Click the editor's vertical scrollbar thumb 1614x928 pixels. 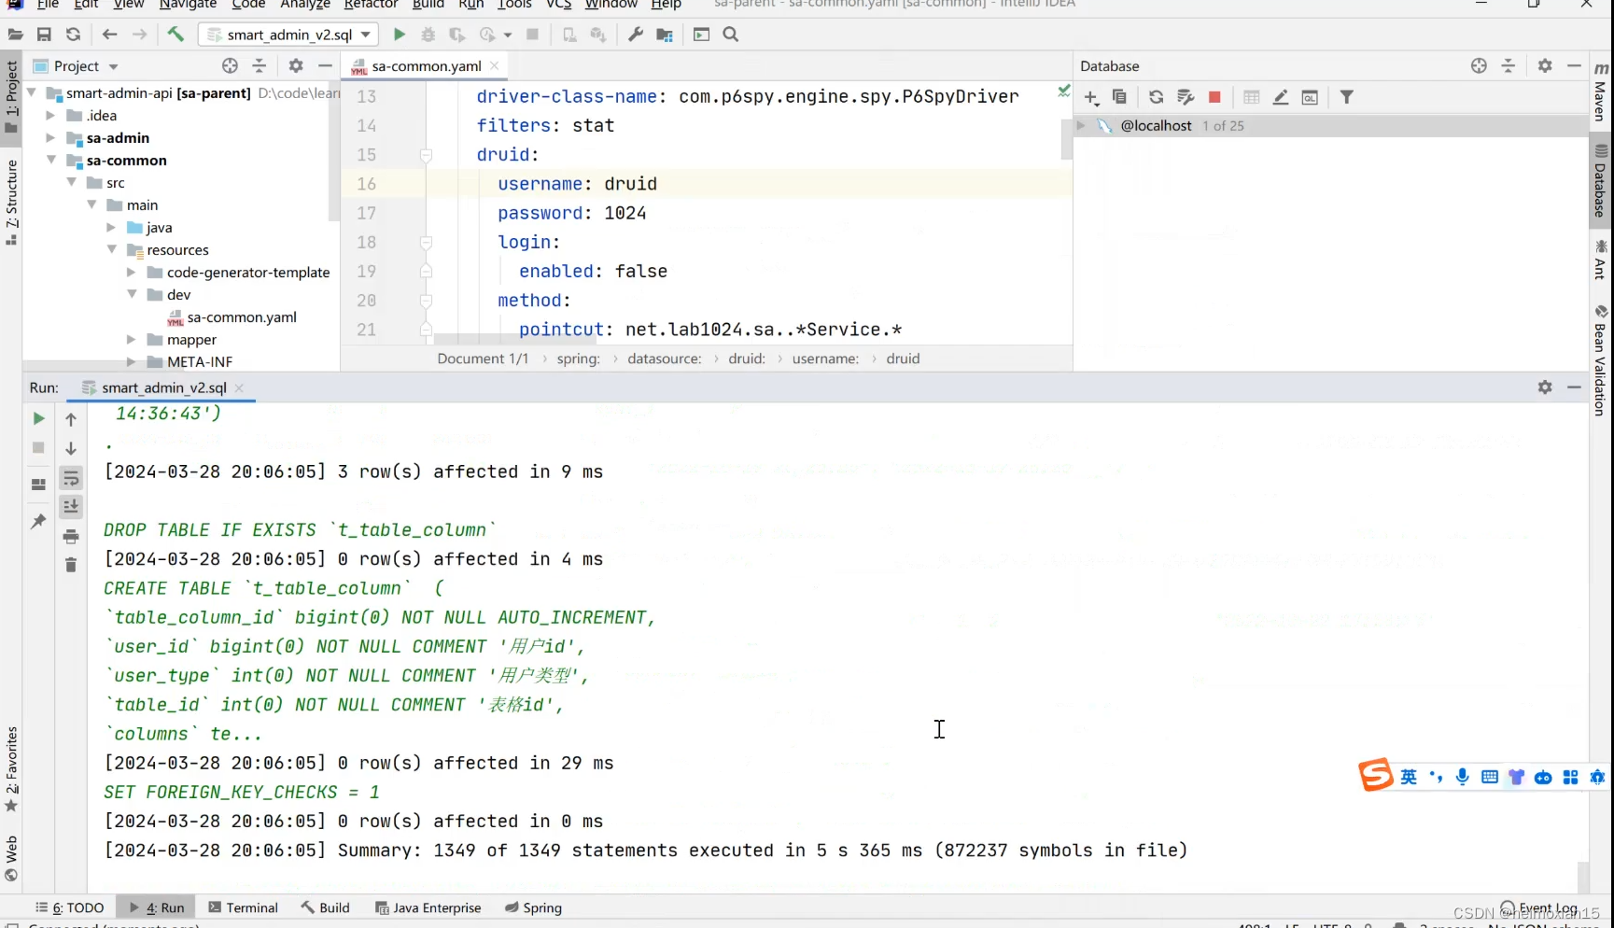tap(1066, 140)
